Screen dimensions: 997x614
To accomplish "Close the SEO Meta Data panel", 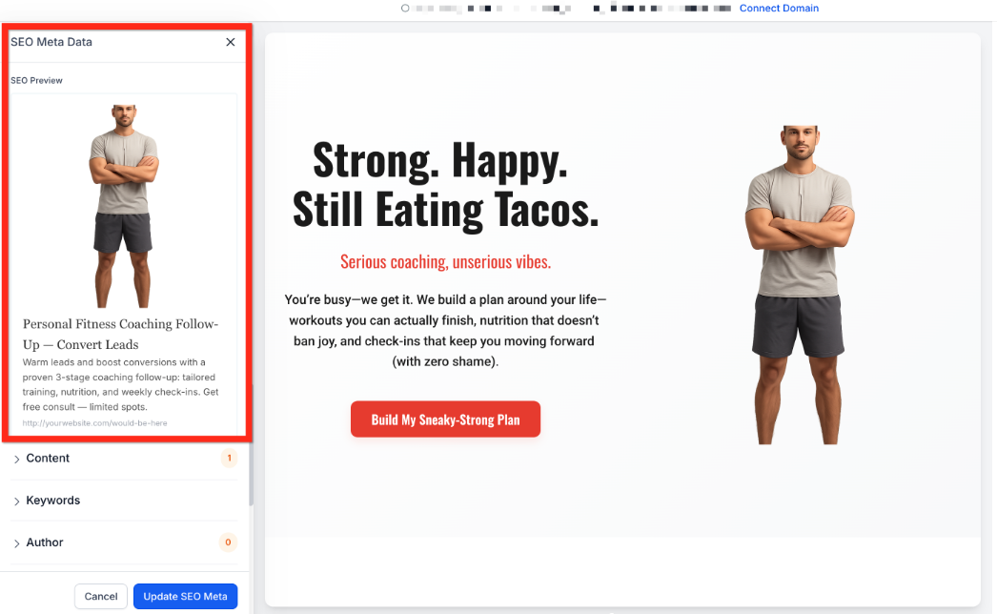I will click(230, 42).
